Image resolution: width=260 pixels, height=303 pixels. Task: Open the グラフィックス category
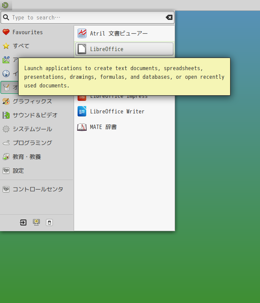(x=36, y=101)
